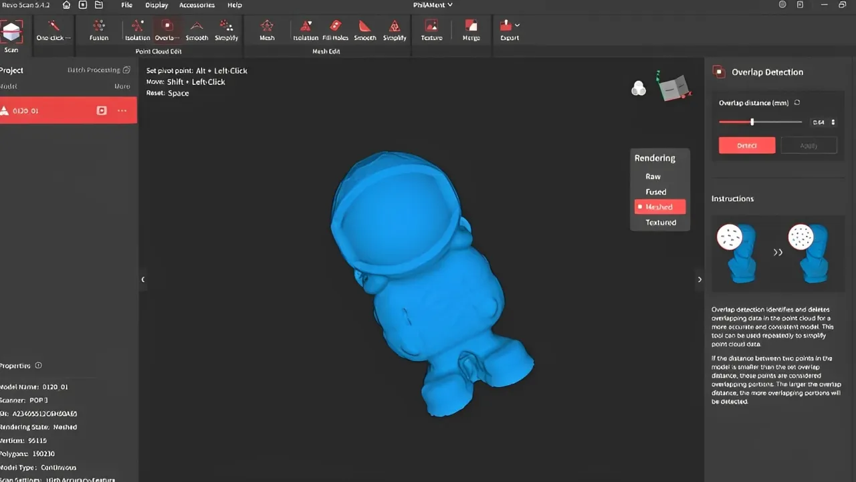Click the Export icon
This screenshot has width=856, height=482.
pos(506,25)
